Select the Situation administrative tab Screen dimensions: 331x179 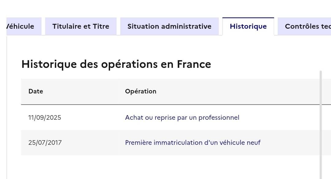pyautogui.click(x=169, y=26)
